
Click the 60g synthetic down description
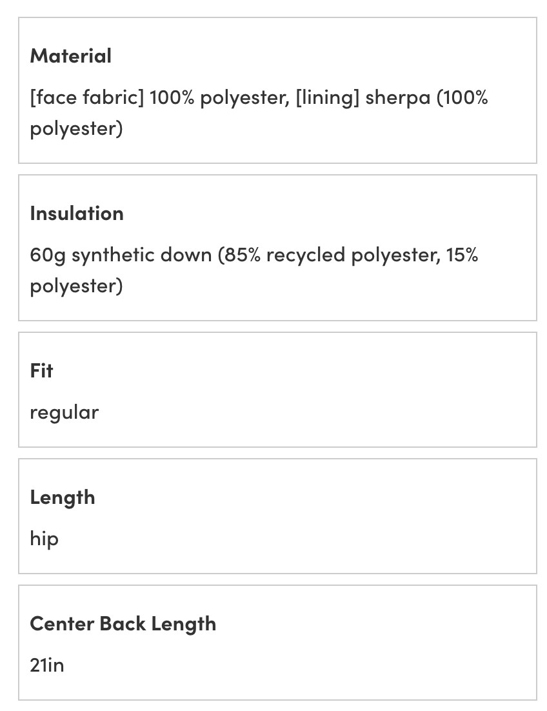click(254, 270)
